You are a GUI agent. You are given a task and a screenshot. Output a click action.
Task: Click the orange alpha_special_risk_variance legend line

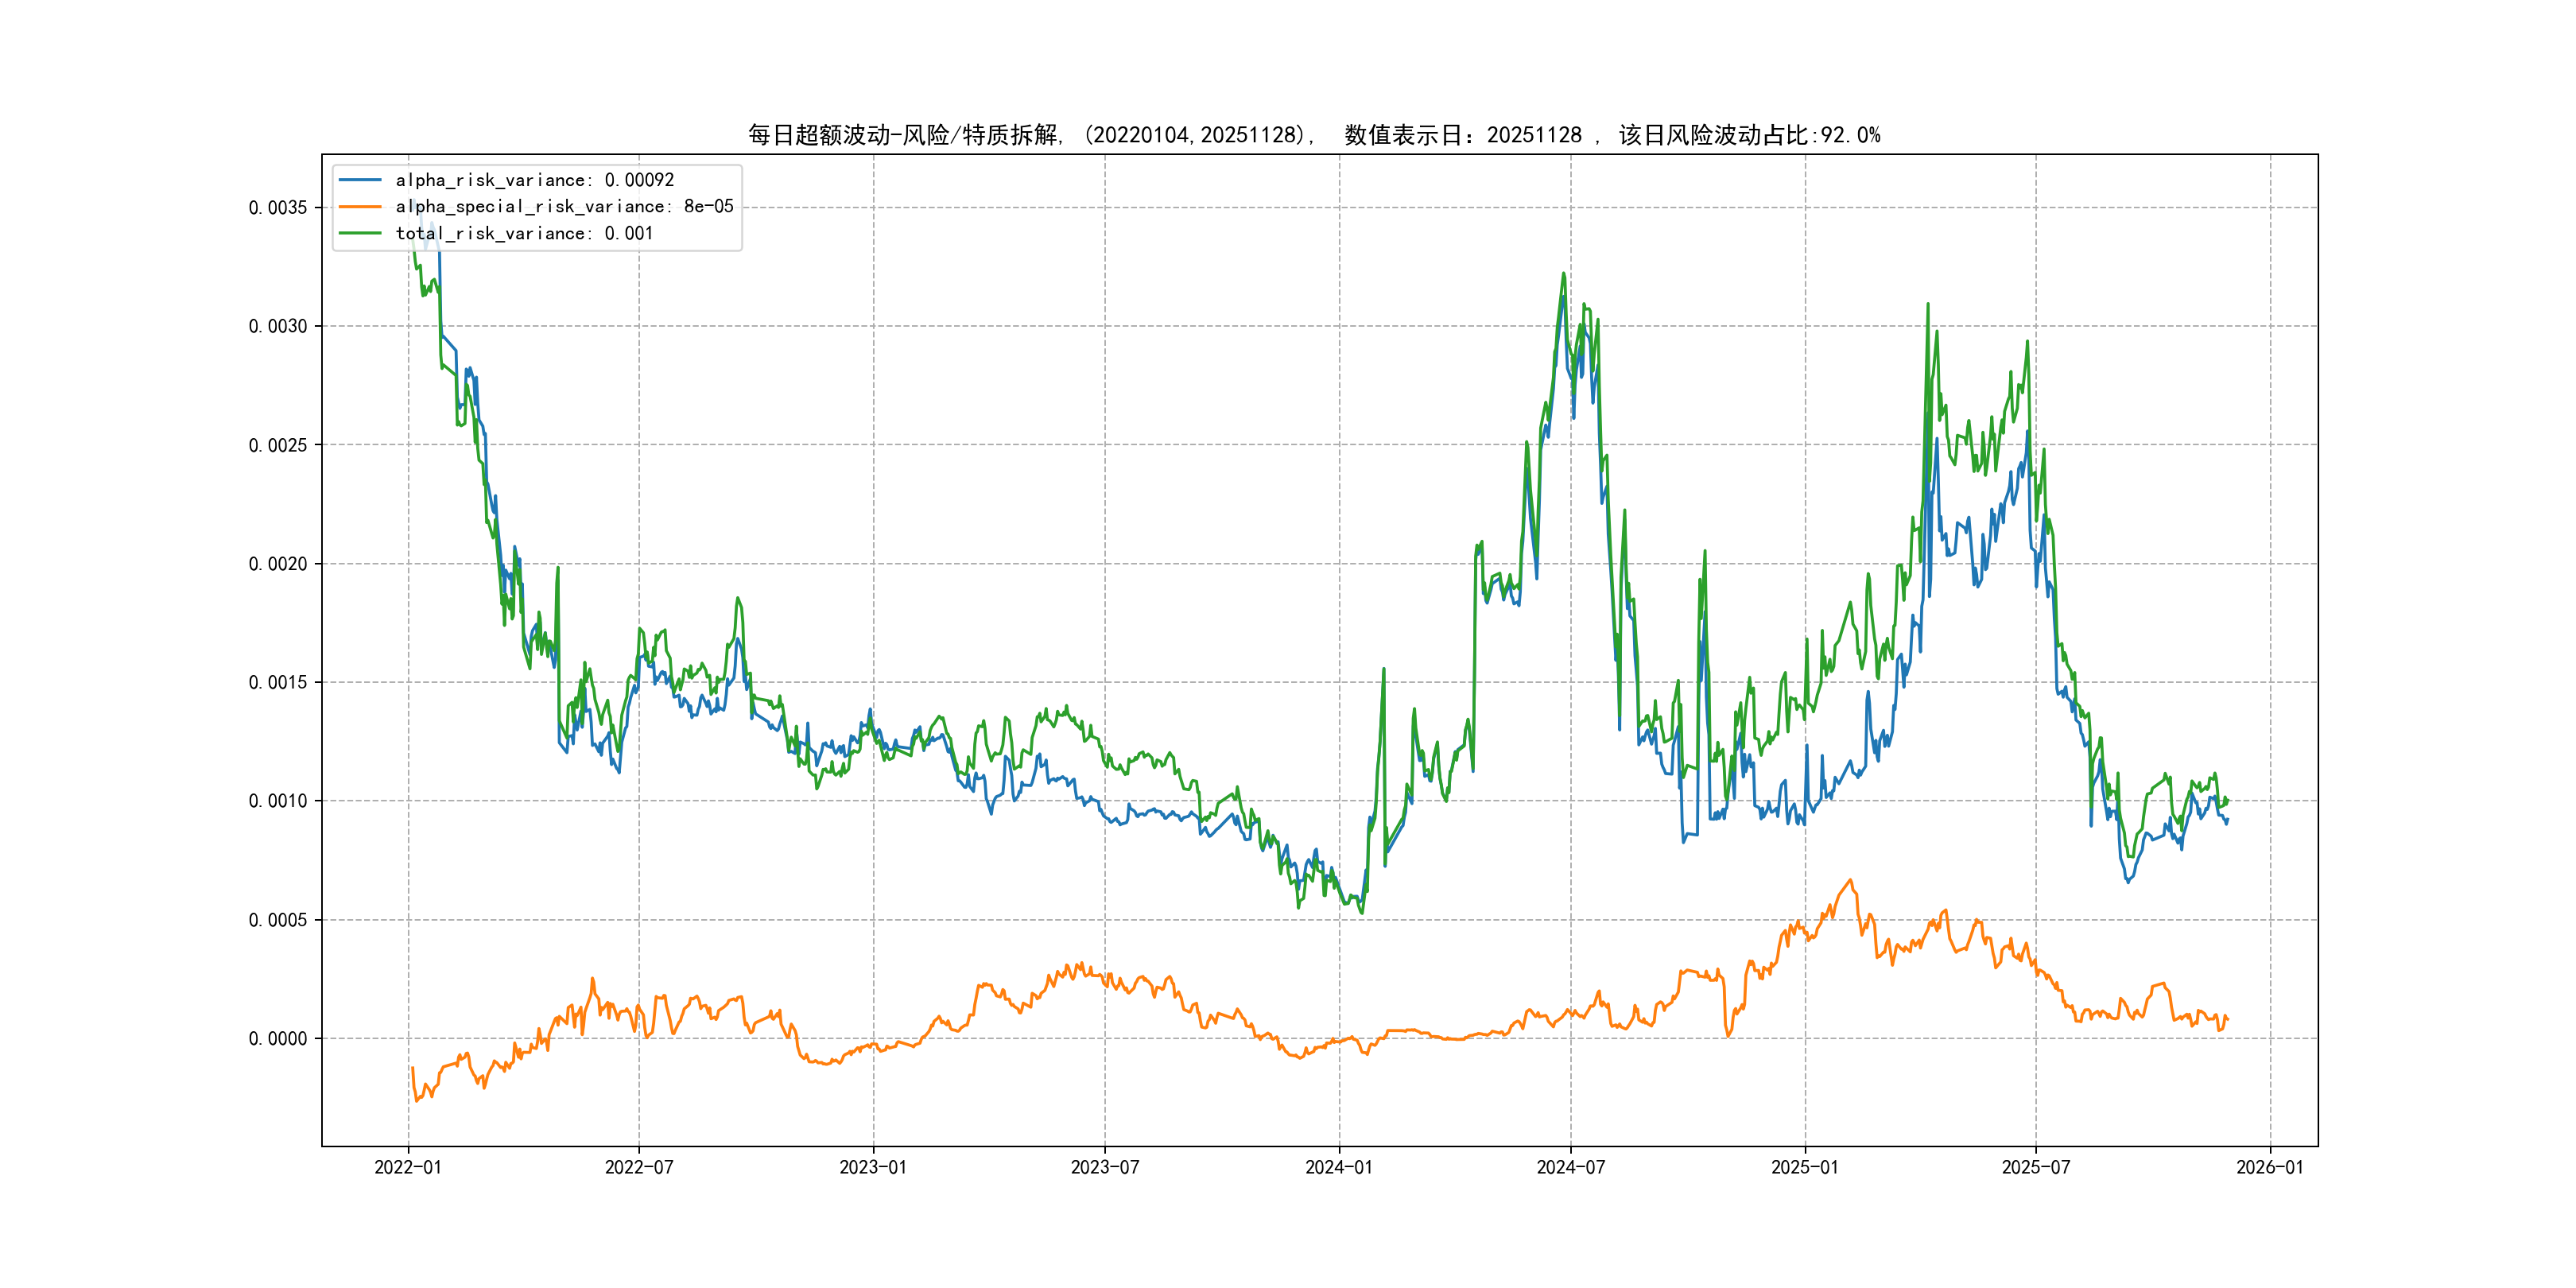tap(360, 207)
